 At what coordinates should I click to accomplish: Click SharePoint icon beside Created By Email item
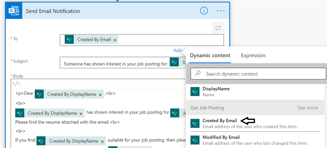click(x=195, y=123)
